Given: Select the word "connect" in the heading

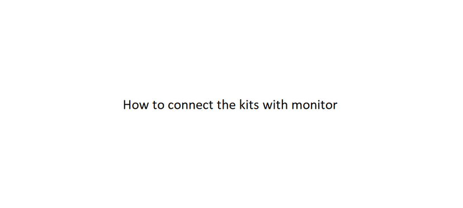Looking at the screenshot, I should click(191, 105).
